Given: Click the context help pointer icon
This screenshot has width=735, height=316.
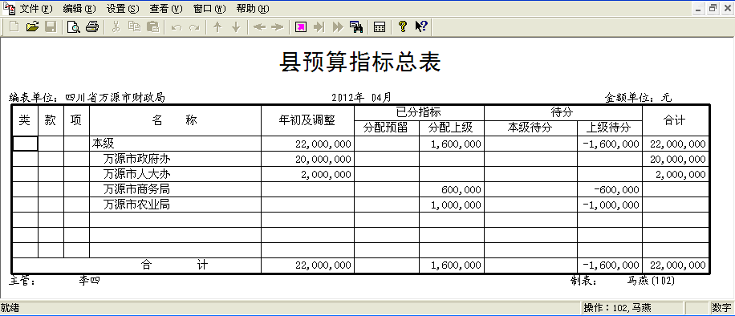Looking at the screenshot, I should point(421,26).
